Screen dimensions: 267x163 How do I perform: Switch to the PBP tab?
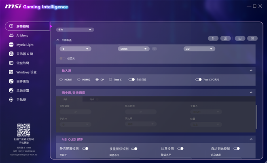point(92,99)
